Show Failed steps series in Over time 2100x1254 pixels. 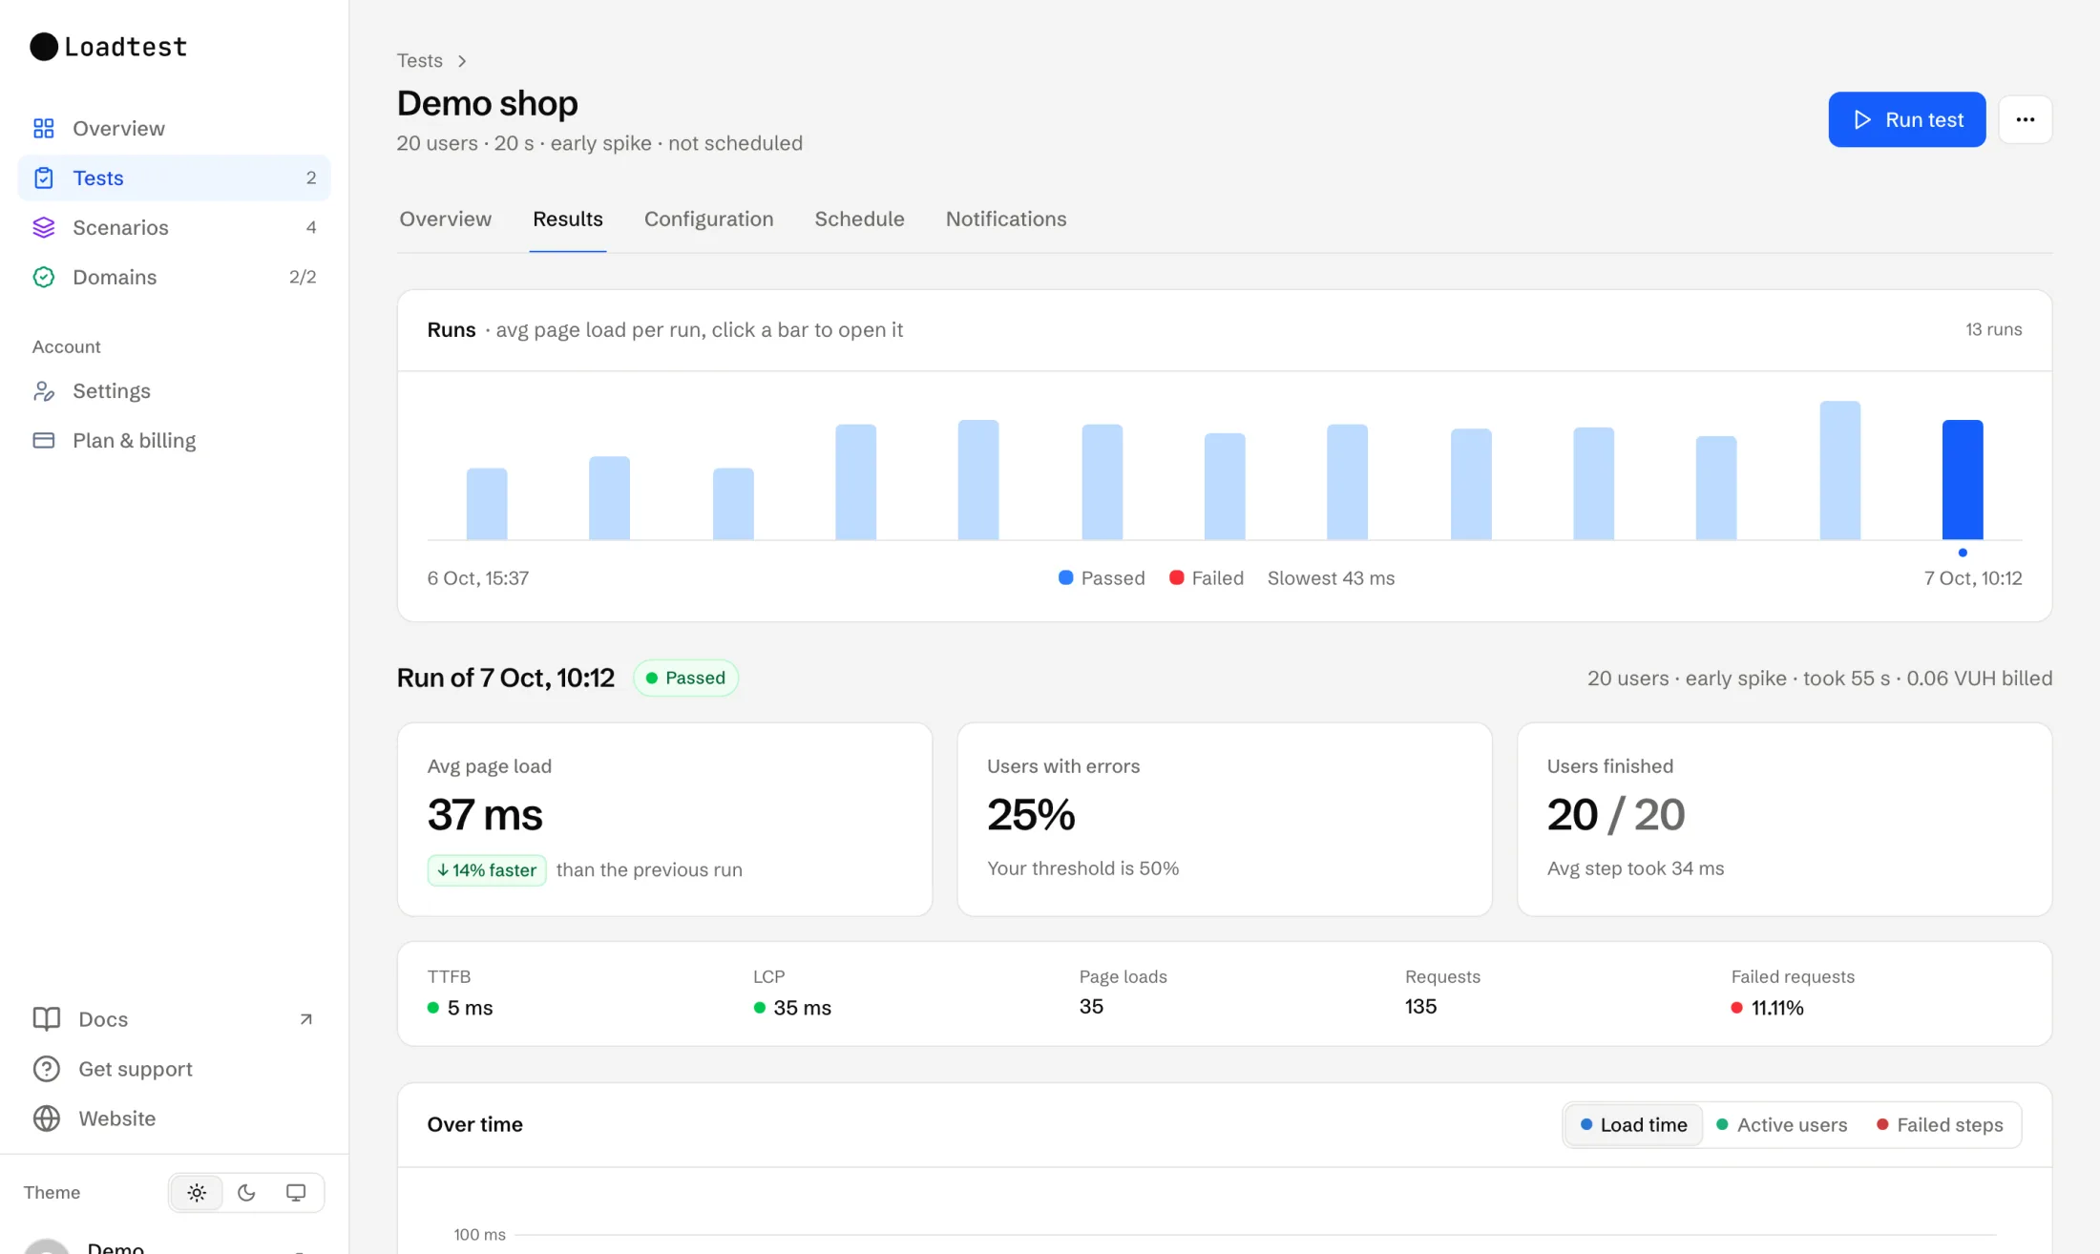(1940, 1125)
